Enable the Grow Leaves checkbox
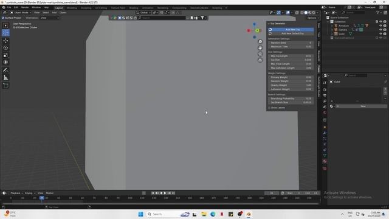The image size is (389, 219). pyautogui.click(x=269, y=108)
